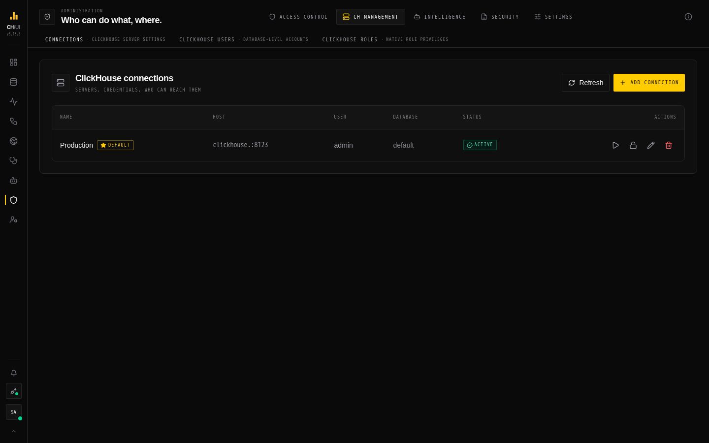
Task: Open the stethoscope health icon in sidebar
Action: 13,161
